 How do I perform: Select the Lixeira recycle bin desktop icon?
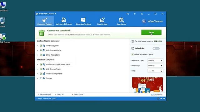3,22
